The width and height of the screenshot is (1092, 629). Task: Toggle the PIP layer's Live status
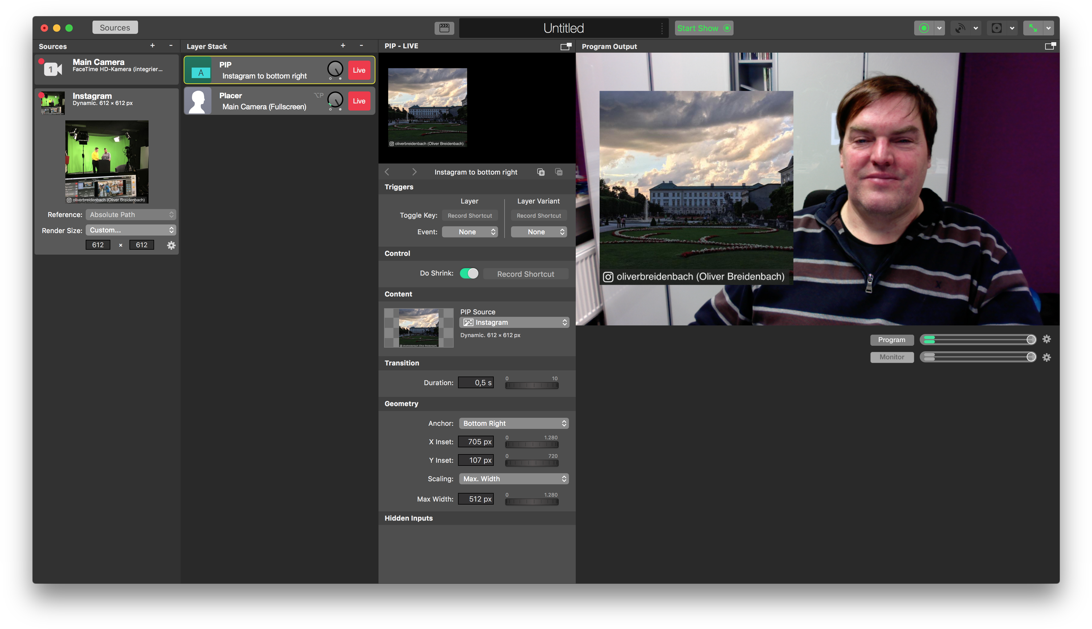click(x=359, y=70)
